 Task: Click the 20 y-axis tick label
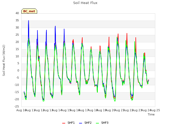point(17,42)
